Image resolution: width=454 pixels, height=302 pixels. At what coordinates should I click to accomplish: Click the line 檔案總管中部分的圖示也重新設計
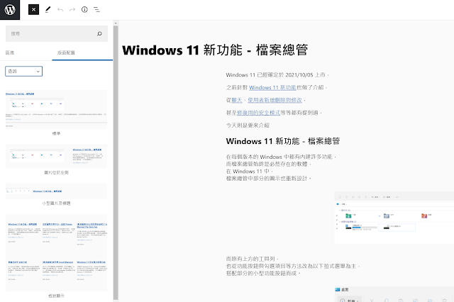point(268,179)
